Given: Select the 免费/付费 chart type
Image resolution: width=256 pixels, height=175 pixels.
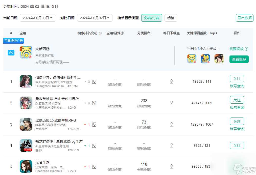Looking at the screenshot, I should pyautogui.click(x=151, y=18).
